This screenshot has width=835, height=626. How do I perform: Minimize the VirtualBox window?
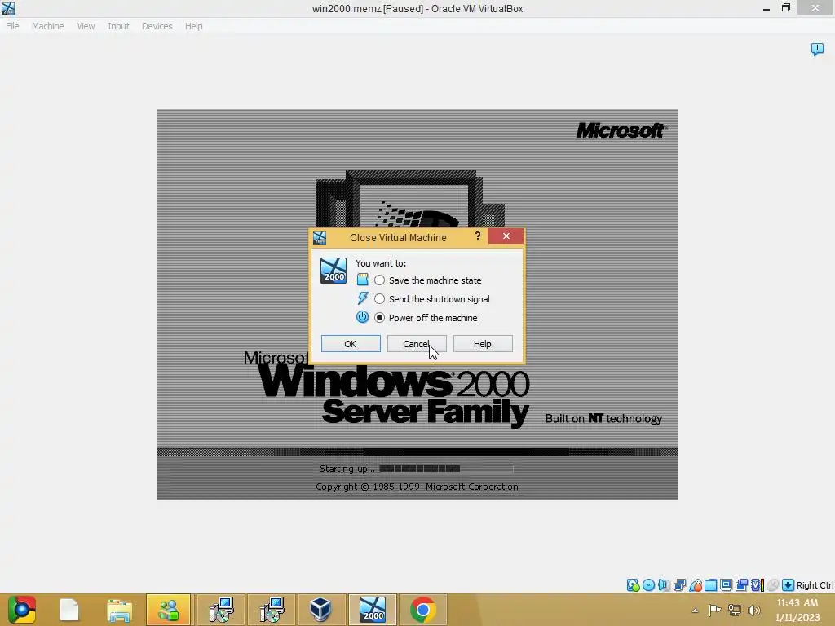(x=766, y=8)
